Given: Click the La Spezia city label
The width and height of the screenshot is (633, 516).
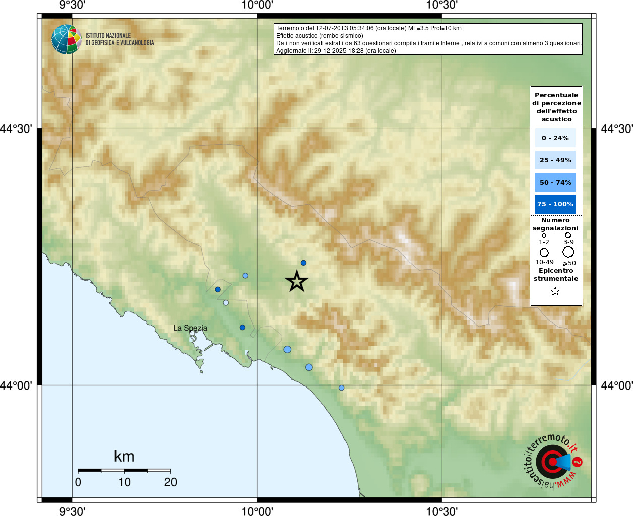Looking at the screenshot, I should (190, 328).
